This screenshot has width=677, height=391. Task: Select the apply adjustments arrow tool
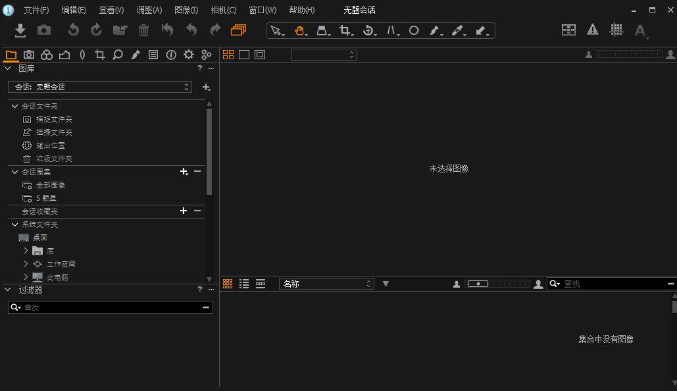(482, 31)
